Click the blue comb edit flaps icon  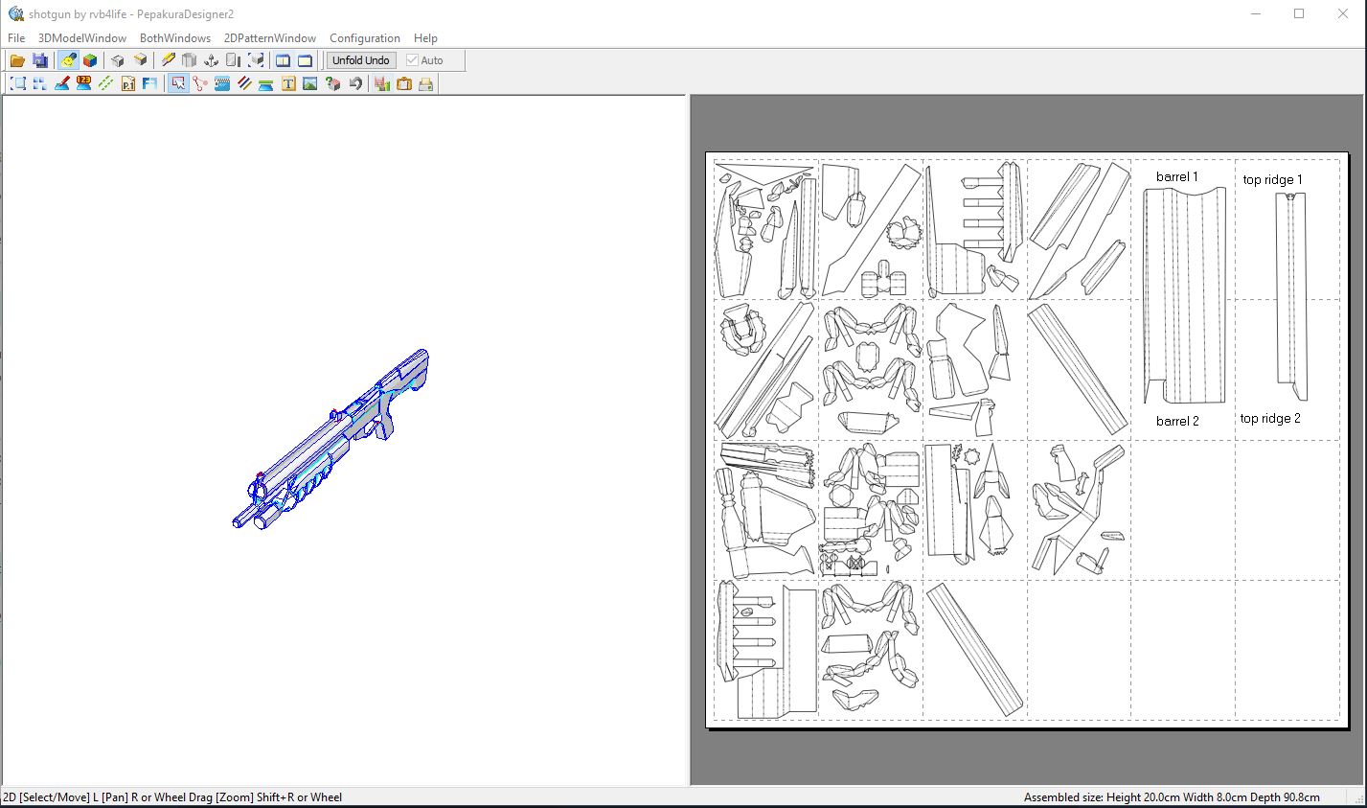pyautogui.click(x=222, y=84)
